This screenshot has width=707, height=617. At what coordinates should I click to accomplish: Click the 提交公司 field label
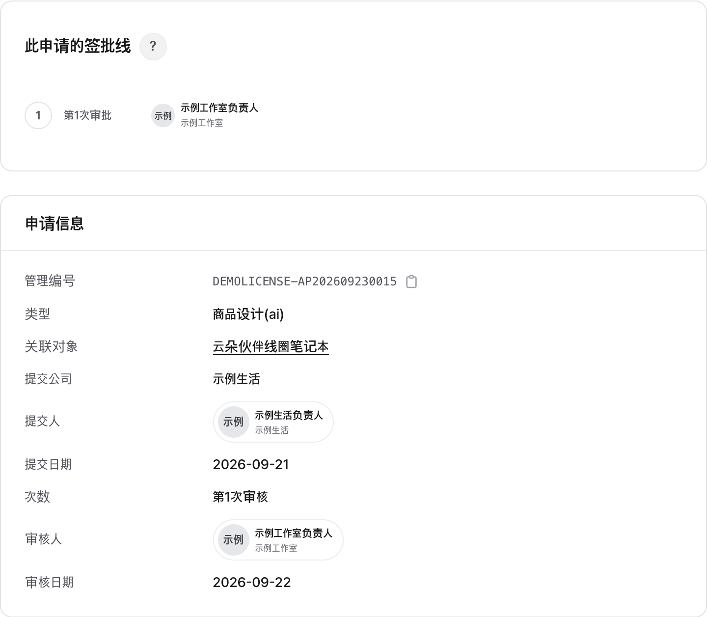pos(49,379)
